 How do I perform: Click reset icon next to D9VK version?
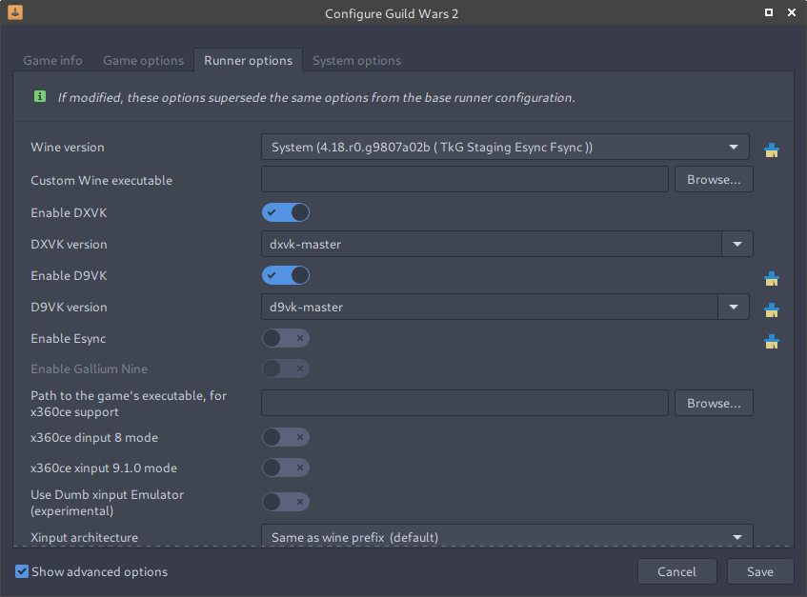click(x=771, y=308)
